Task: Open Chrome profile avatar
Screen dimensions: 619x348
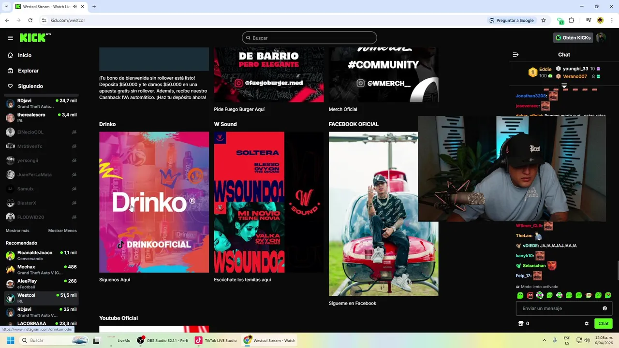Action: [x=600, y=20]
